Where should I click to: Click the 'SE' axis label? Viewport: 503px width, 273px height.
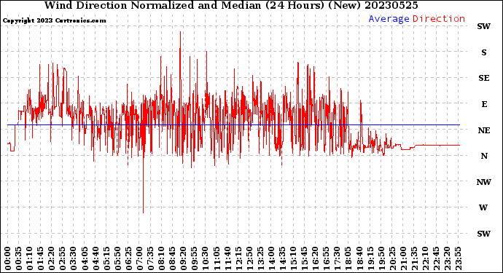click(484, 78)
